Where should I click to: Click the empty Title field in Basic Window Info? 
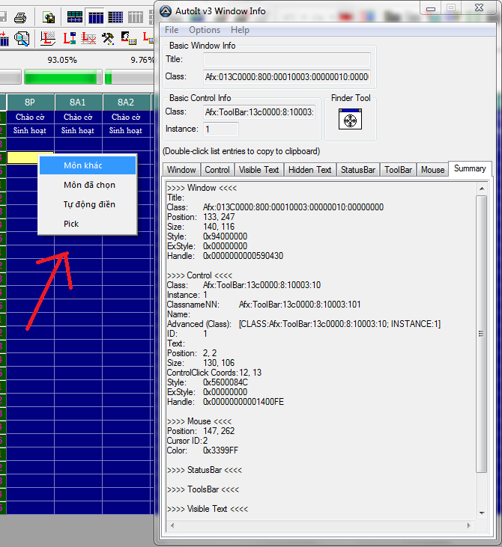click(287, 60)
